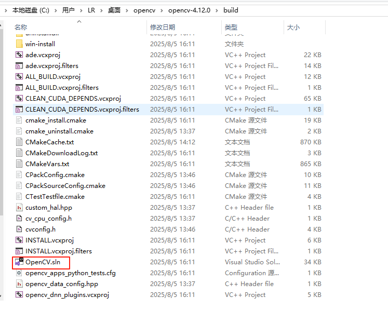Expand the chevron after opencv-4.12.0 breadcrumb
388x311 pixels.
pyautogui.click(x=217, y=10)
